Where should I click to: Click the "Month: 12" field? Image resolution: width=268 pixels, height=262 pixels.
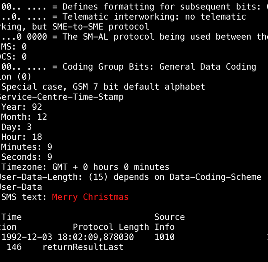24,117
